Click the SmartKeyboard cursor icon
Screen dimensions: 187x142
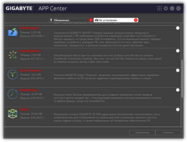[x=13, y=55]
